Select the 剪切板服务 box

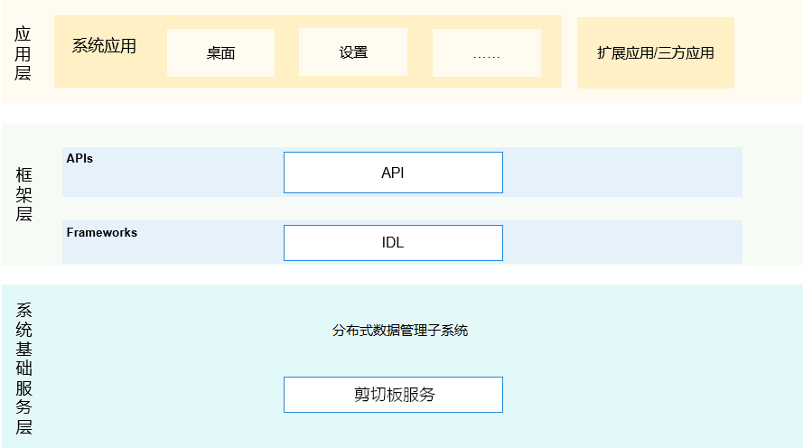[393, 395]
